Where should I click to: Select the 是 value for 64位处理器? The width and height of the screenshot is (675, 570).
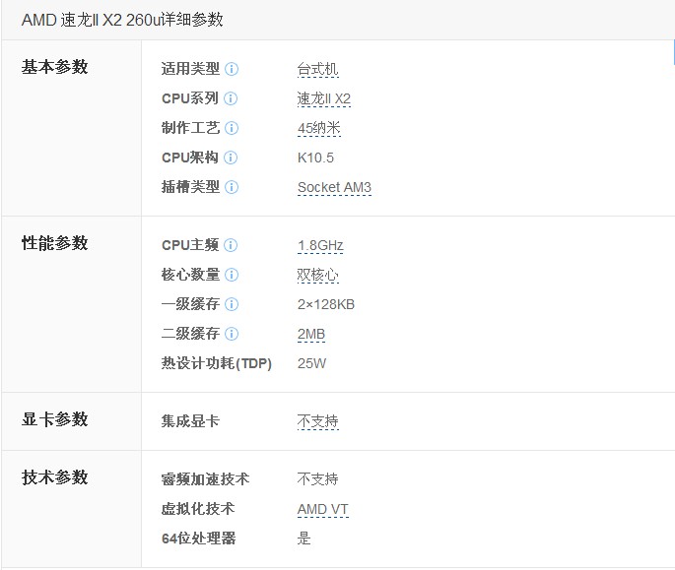[304, 538]
